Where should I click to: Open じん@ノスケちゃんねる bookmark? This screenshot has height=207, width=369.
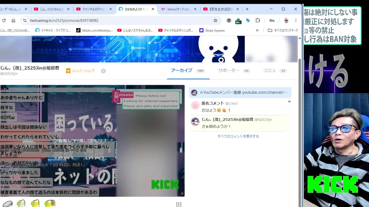(x=135, y=30)
